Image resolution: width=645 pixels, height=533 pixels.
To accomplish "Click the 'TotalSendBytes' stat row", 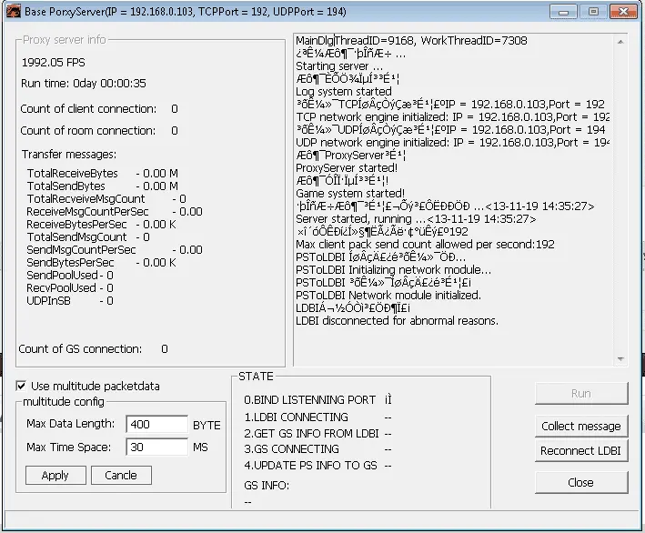I will [x=103, y=186].
